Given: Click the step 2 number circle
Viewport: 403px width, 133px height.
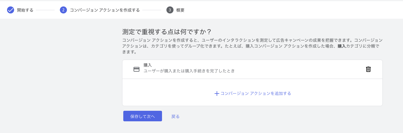Looking at the screenshot, I should pos(63,10).
